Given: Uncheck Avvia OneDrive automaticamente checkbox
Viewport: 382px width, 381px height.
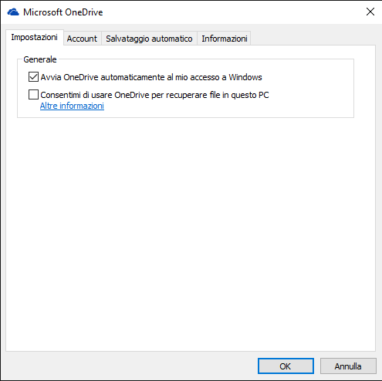Looking at the screenshot, I should (33, 77).
